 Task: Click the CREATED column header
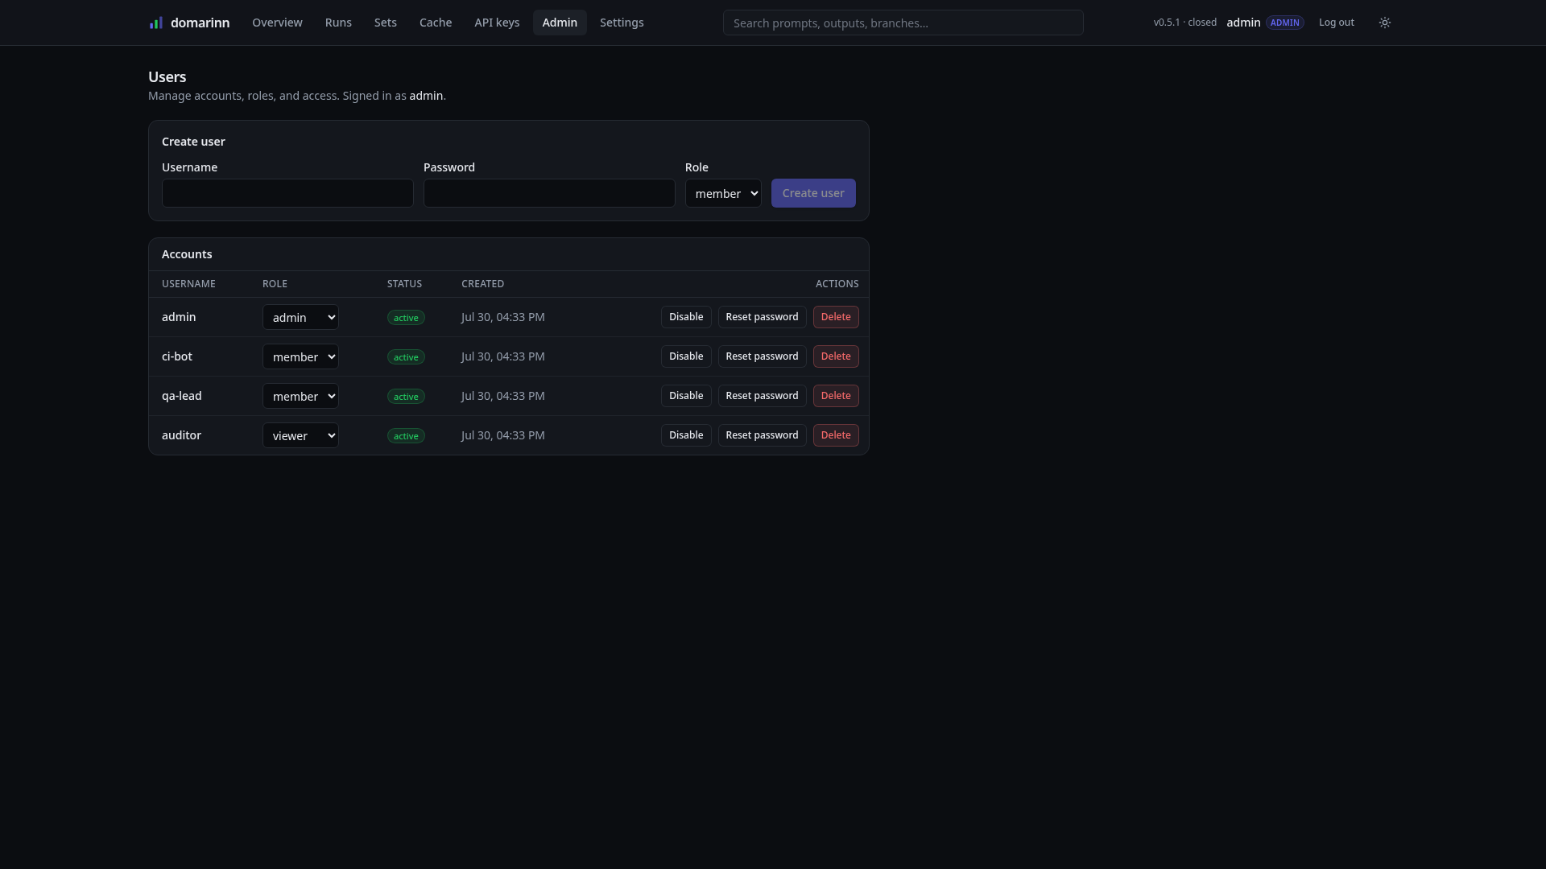point(483,284)
